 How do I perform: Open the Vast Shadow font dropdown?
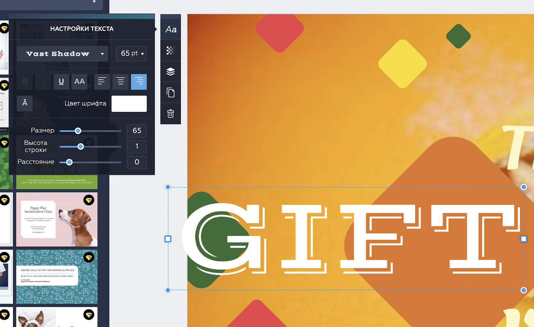click(62, 54)
